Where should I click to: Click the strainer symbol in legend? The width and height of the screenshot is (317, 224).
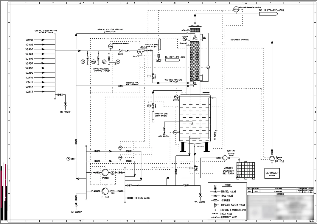pyautogui.click(x=215, y=201)
